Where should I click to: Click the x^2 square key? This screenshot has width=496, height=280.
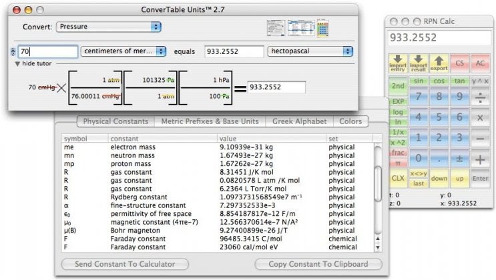pyautogui.click(x=398, y=143)
